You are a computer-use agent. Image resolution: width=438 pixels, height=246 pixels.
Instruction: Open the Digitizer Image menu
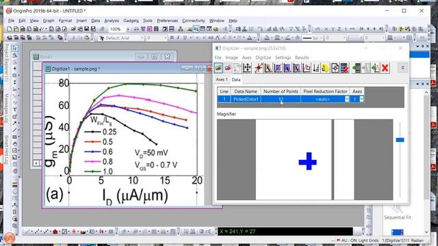coord(231,57)
